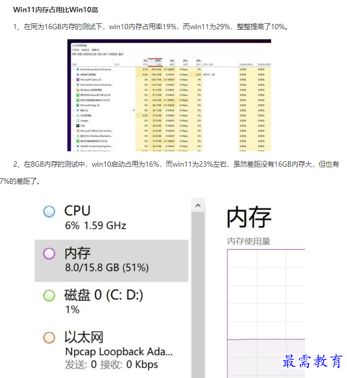The height and width of the screenshot is (378, 347).
Task: Click the GPU 0 - 3D cell
Action: (x=209, y=74)
